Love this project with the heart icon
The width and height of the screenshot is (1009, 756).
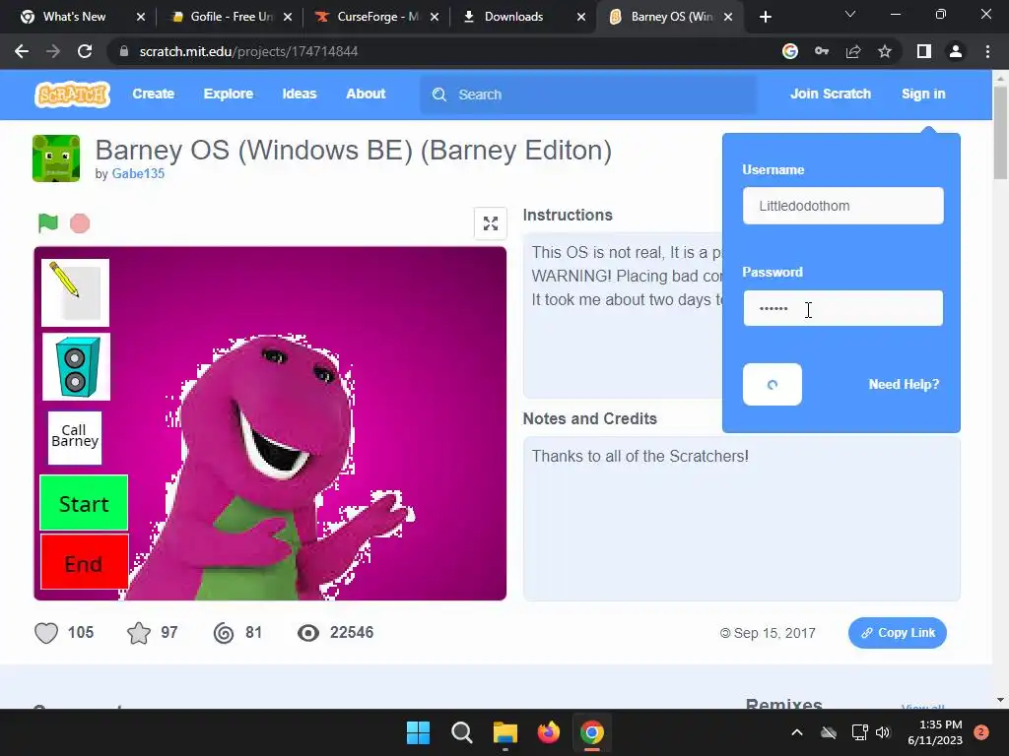46,633
